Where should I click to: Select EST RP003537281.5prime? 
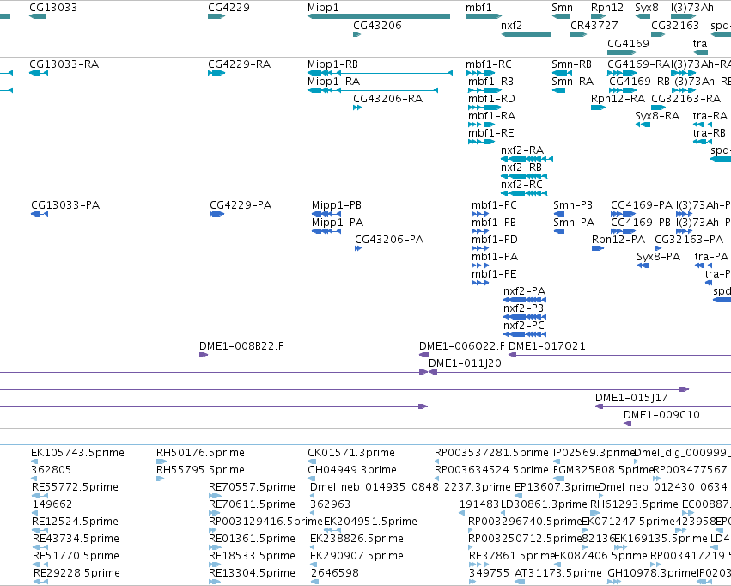491,453
